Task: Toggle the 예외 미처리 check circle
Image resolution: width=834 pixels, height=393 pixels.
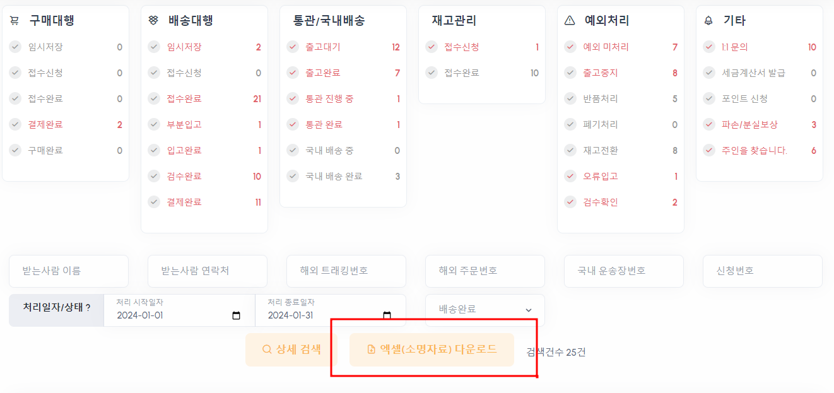Action: pyautogui.click(x=570, y=47)
